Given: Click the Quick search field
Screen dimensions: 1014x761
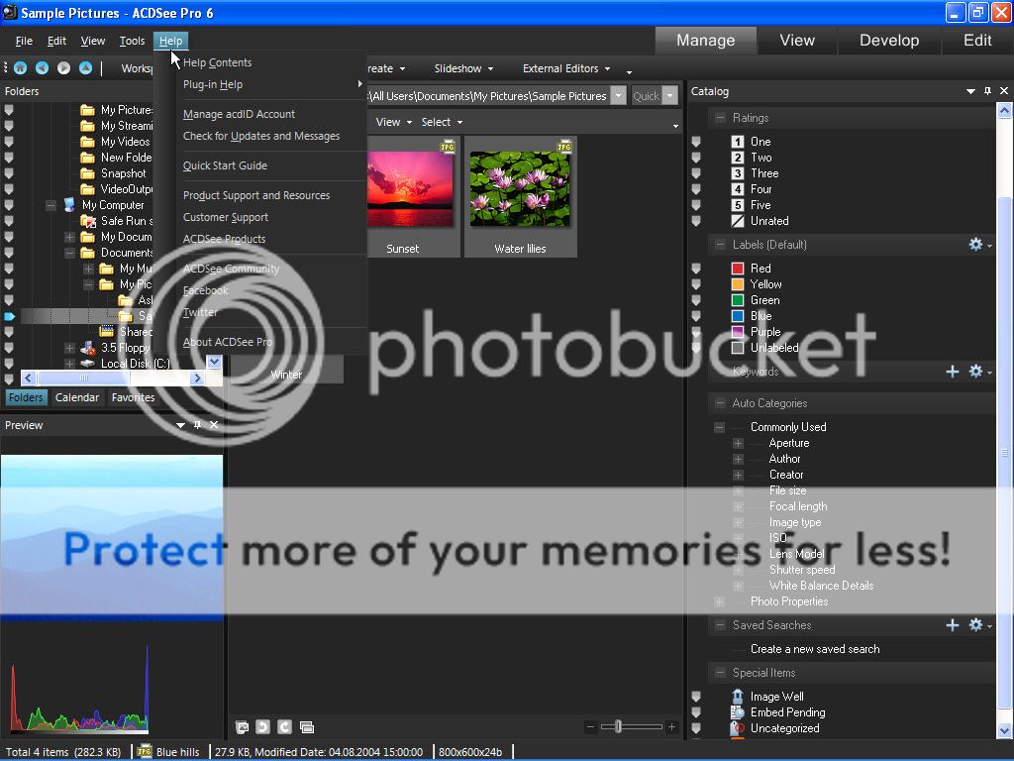Looking at the screenshot, I should (x=647, y=96).
